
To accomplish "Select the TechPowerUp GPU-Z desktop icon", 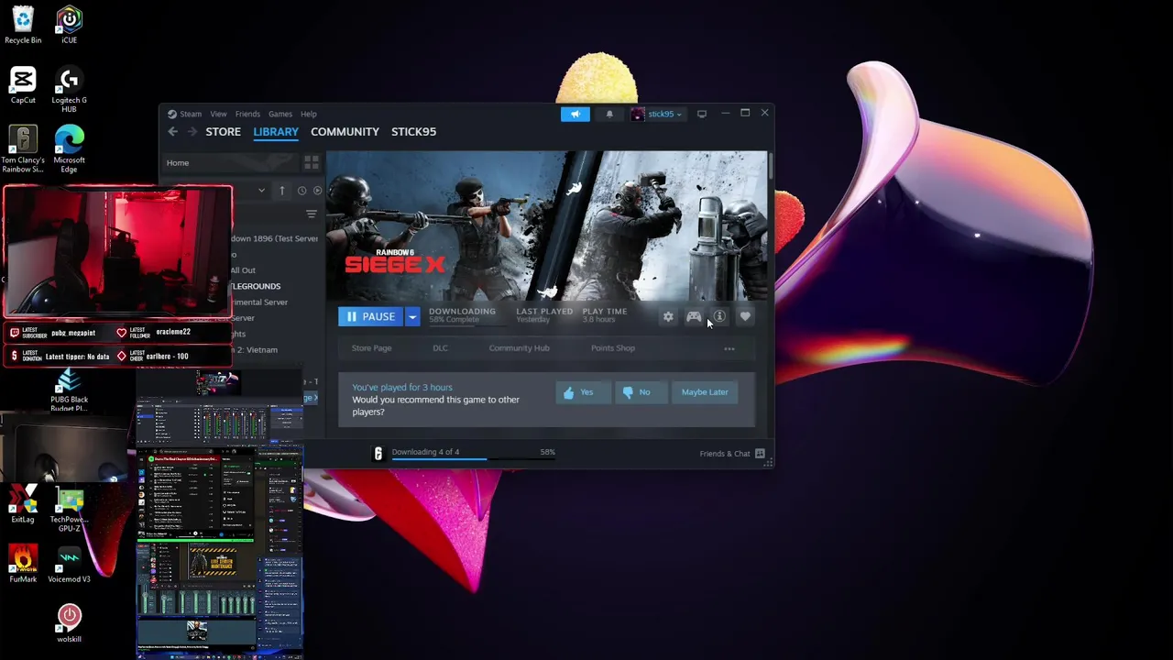I will pos(69,509).
